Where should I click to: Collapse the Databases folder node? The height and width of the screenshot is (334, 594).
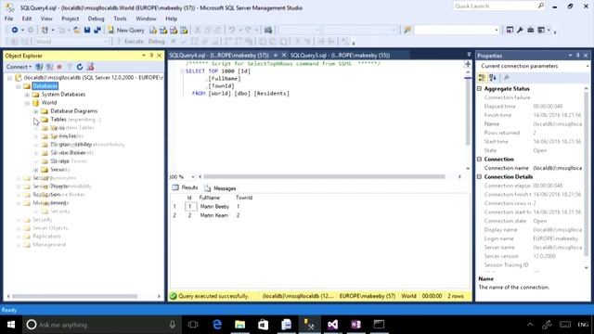[x=19, y=86]
